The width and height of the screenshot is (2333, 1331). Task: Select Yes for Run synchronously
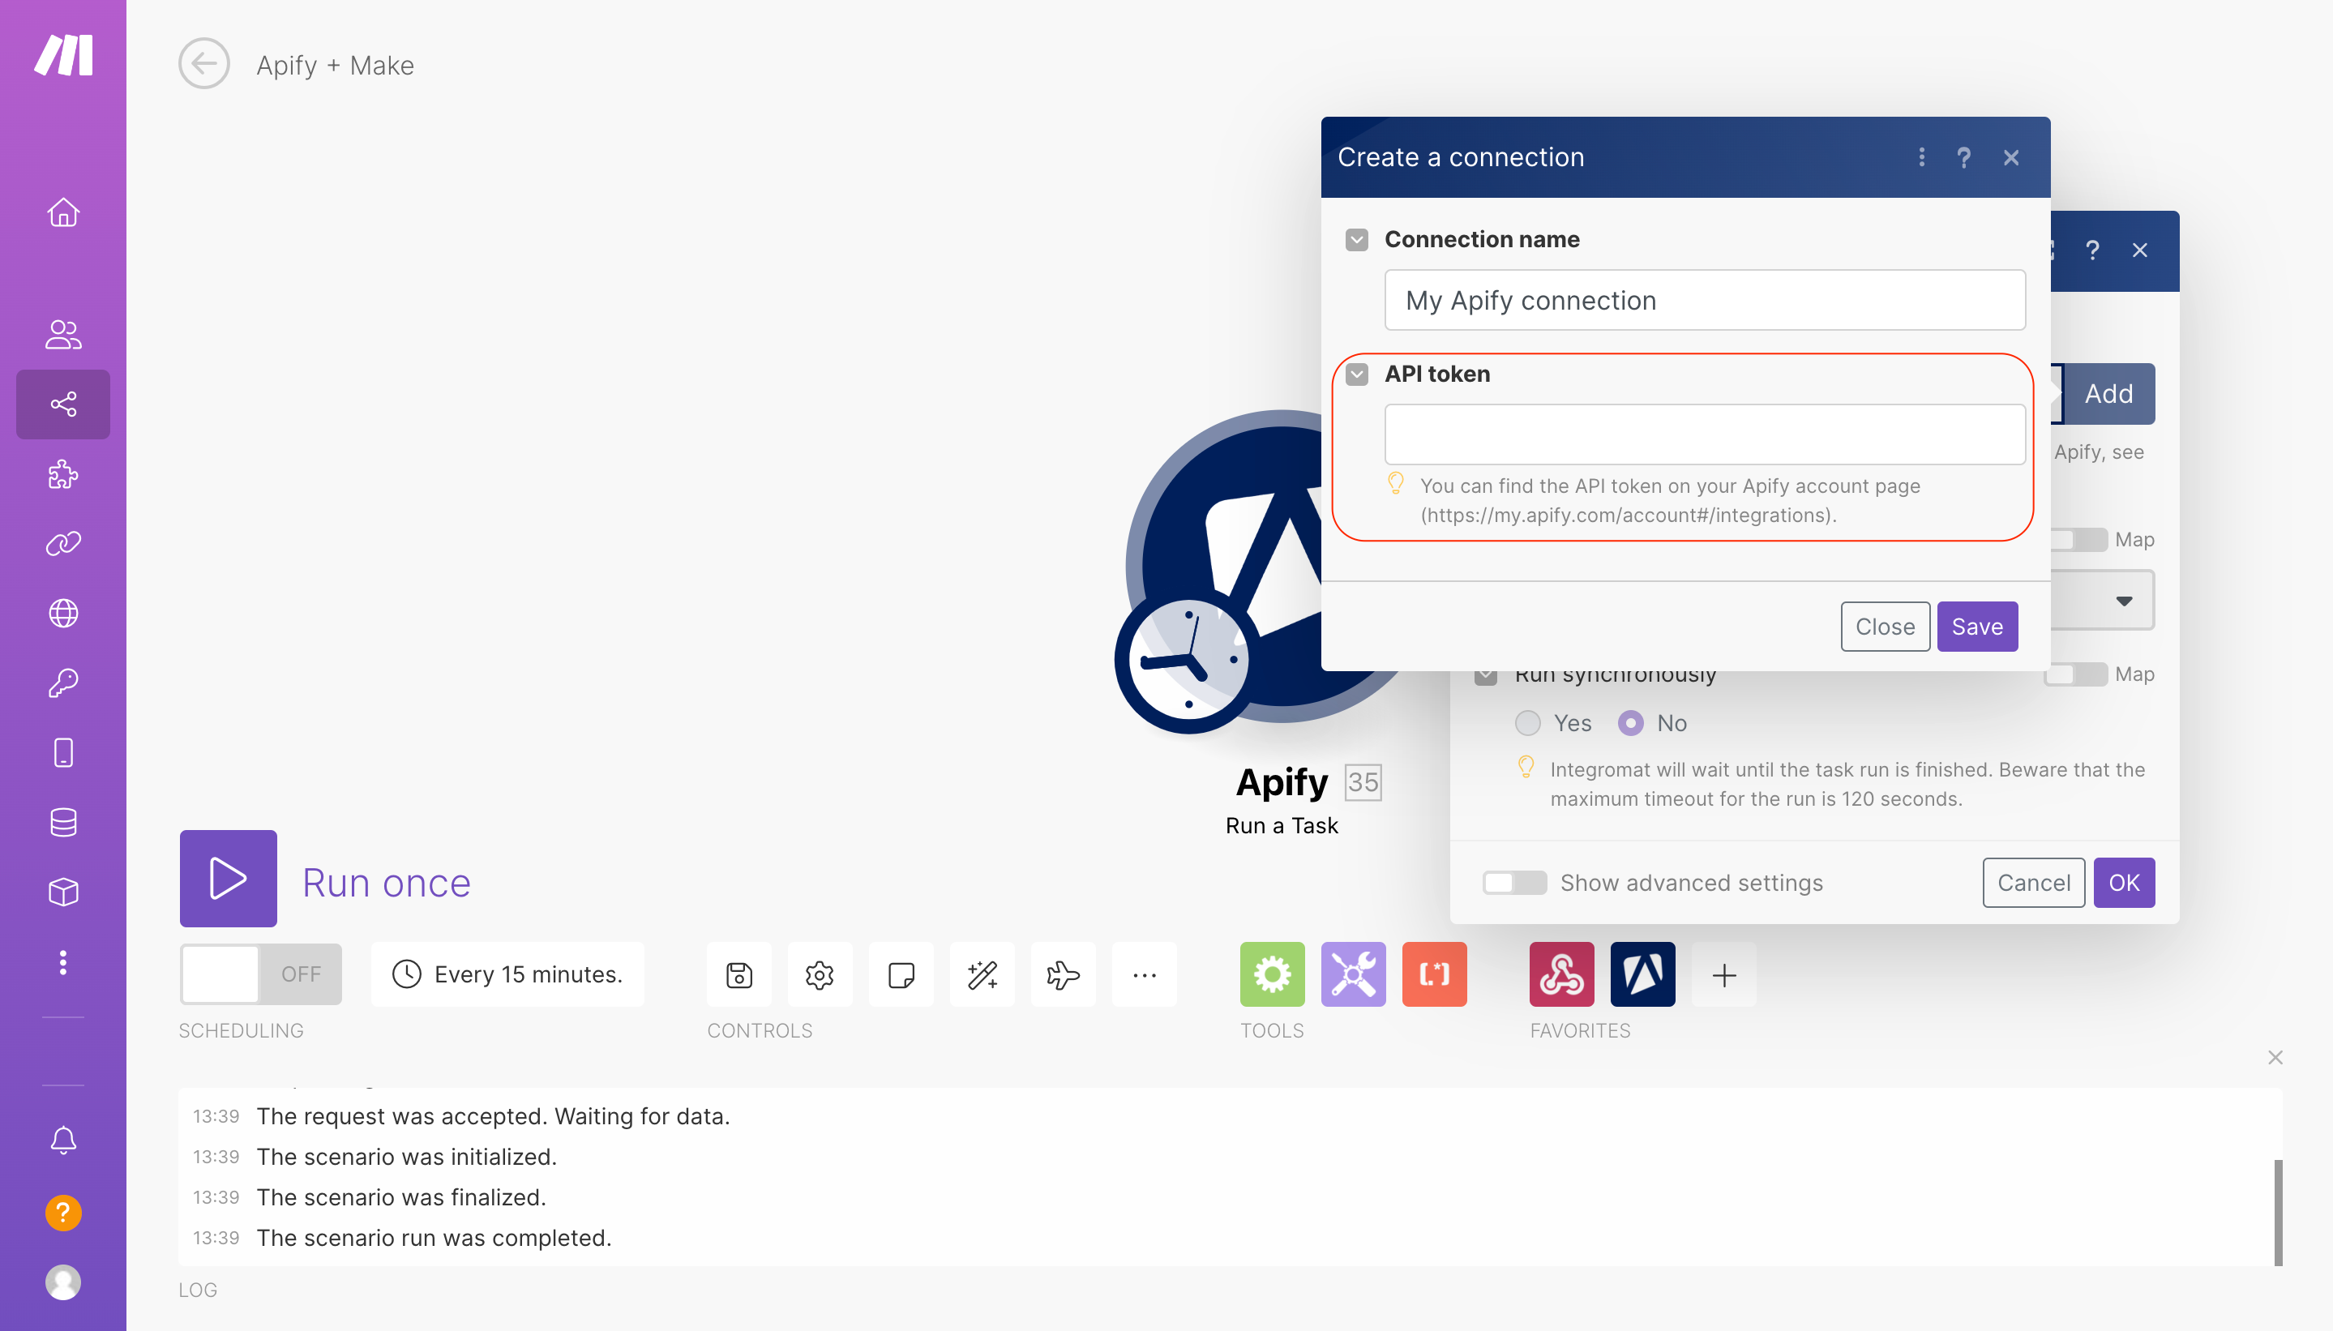coord(1526,722)
